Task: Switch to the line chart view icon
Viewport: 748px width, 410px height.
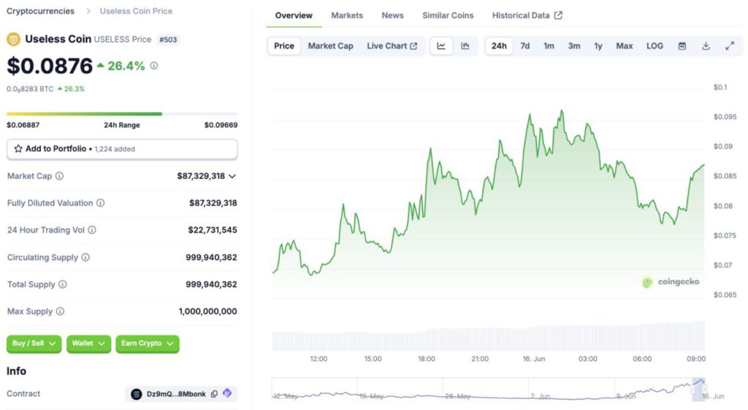Action: (441, 46)
